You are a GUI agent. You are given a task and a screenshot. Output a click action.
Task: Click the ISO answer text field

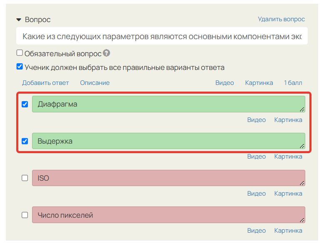pyautogui.click(x=169, y=178)
